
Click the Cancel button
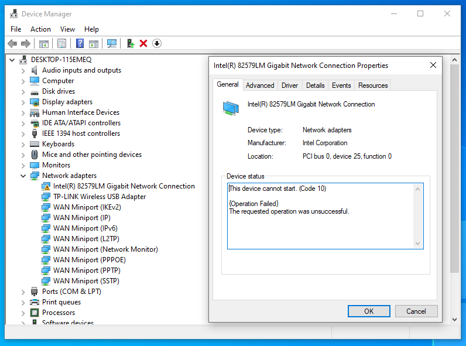pyautogui.click(x=416, y=311)
